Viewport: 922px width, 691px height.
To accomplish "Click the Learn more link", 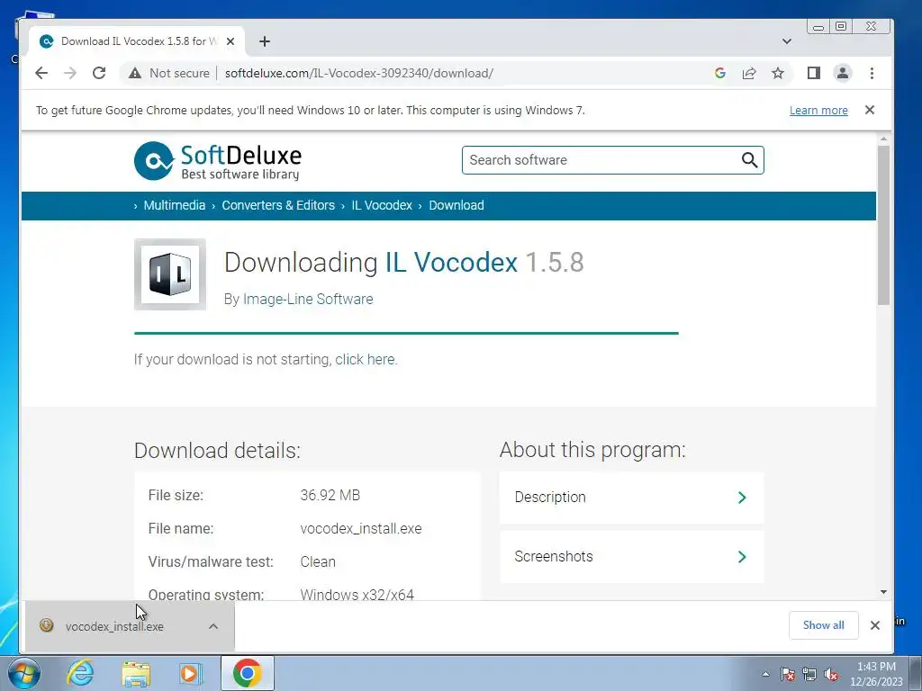I will coord(818,111).
